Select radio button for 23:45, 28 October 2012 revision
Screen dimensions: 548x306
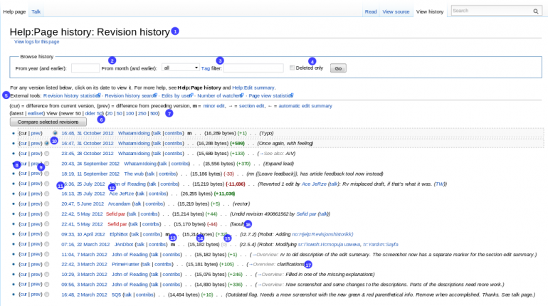pyautogui.click(x=47, y=153)
